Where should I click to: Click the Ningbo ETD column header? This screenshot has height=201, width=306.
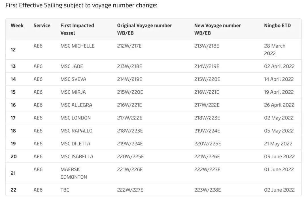click(x=277, y=25)
